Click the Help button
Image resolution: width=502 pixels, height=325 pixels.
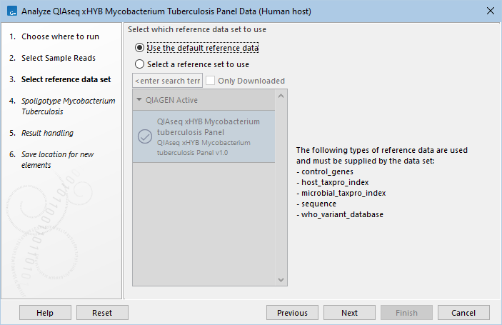coord(45,313)
